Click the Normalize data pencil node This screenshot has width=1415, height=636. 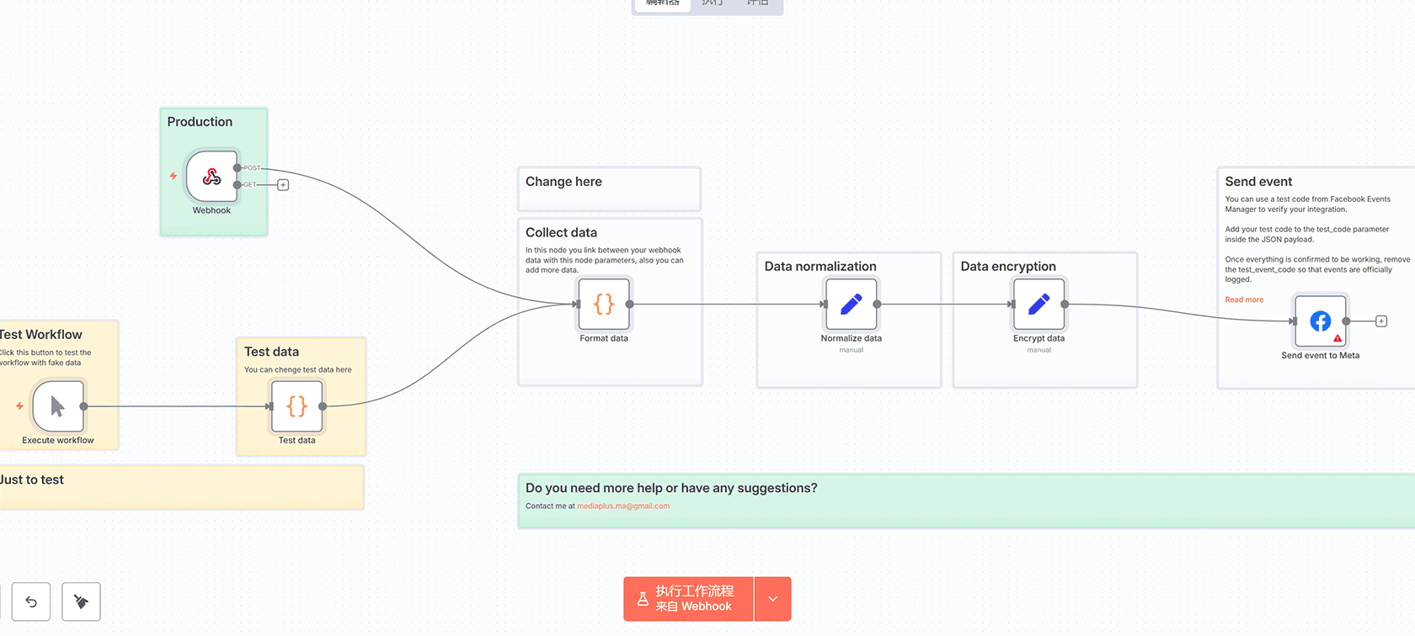pyautogui.click(x=851, y=304)
